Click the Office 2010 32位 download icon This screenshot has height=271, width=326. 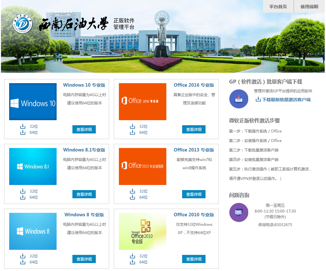[x=132, y=256]
